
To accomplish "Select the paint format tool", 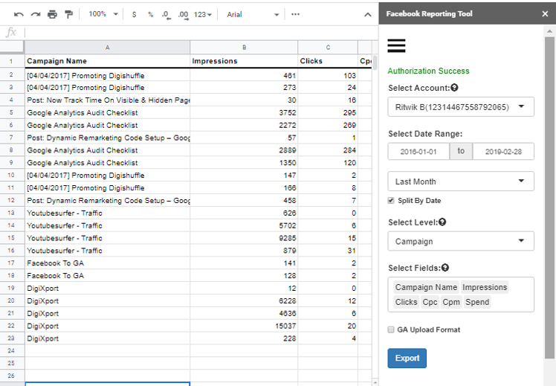I will tap(69, 15).
